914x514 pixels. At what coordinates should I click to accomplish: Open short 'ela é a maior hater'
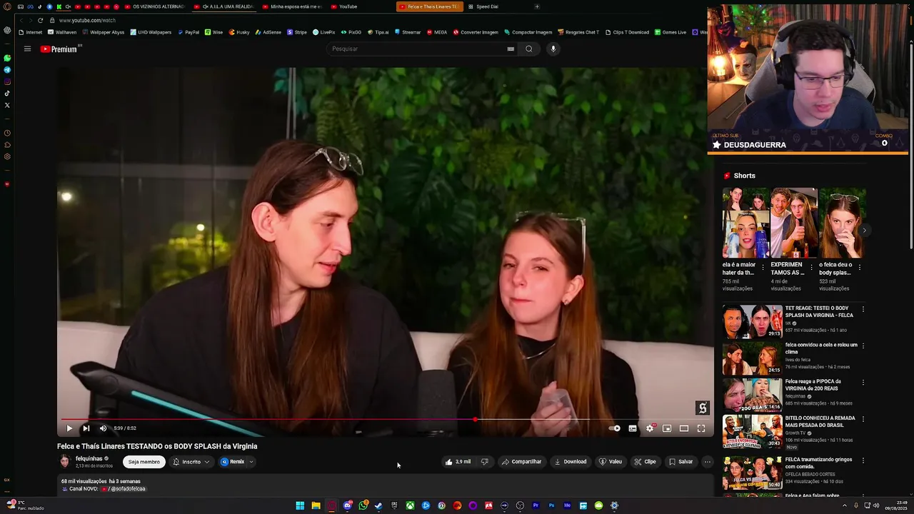[745, 223]
